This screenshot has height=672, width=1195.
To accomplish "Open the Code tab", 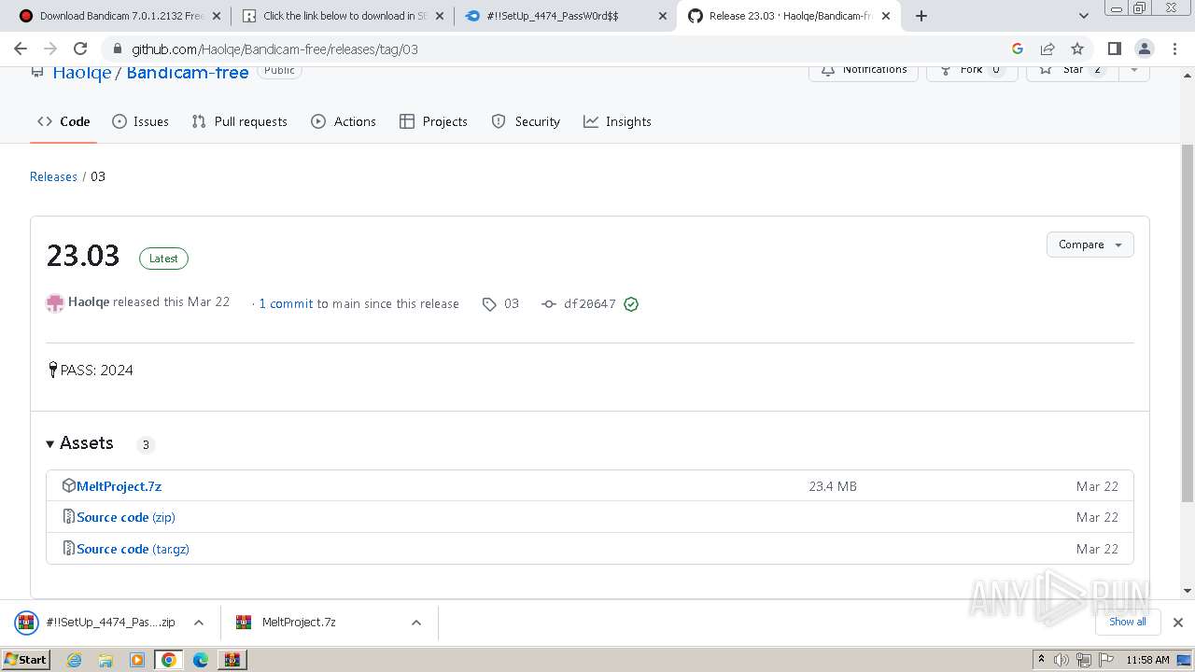I will click(x=63, y=121).
